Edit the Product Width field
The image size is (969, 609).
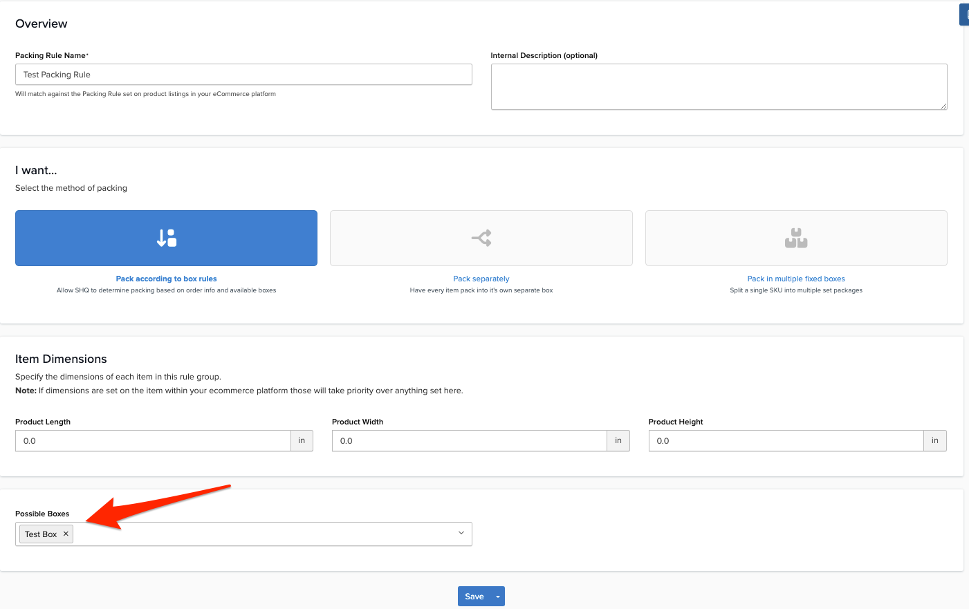click(x=469, y=441)
